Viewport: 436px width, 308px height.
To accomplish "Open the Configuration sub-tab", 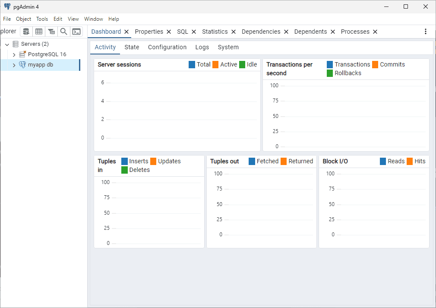I will (x=167, y=47).
